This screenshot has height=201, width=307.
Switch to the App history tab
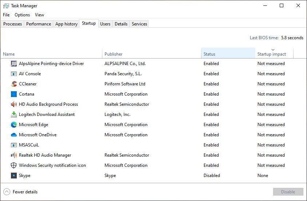[x=66, y=24]
